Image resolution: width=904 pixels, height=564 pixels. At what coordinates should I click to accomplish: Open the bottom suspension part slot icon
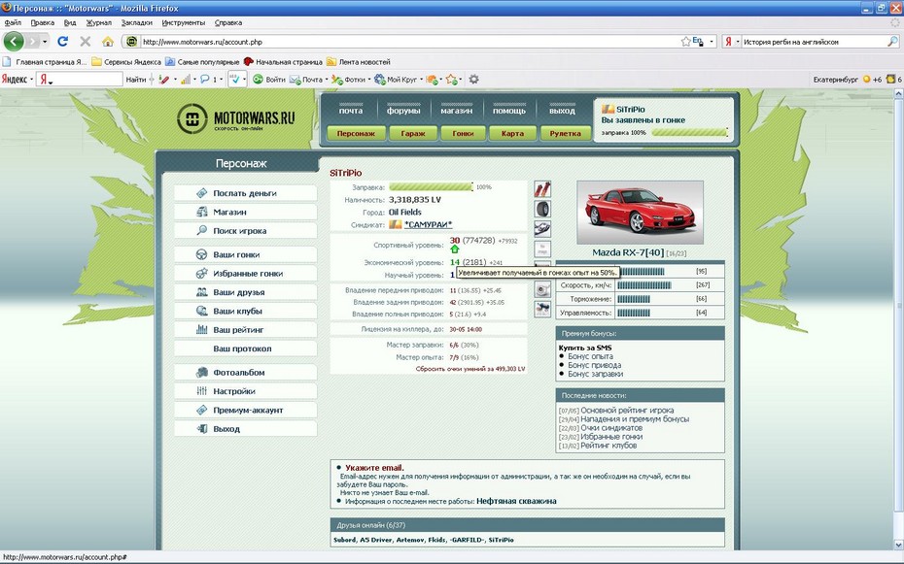[x=542, y=309]
